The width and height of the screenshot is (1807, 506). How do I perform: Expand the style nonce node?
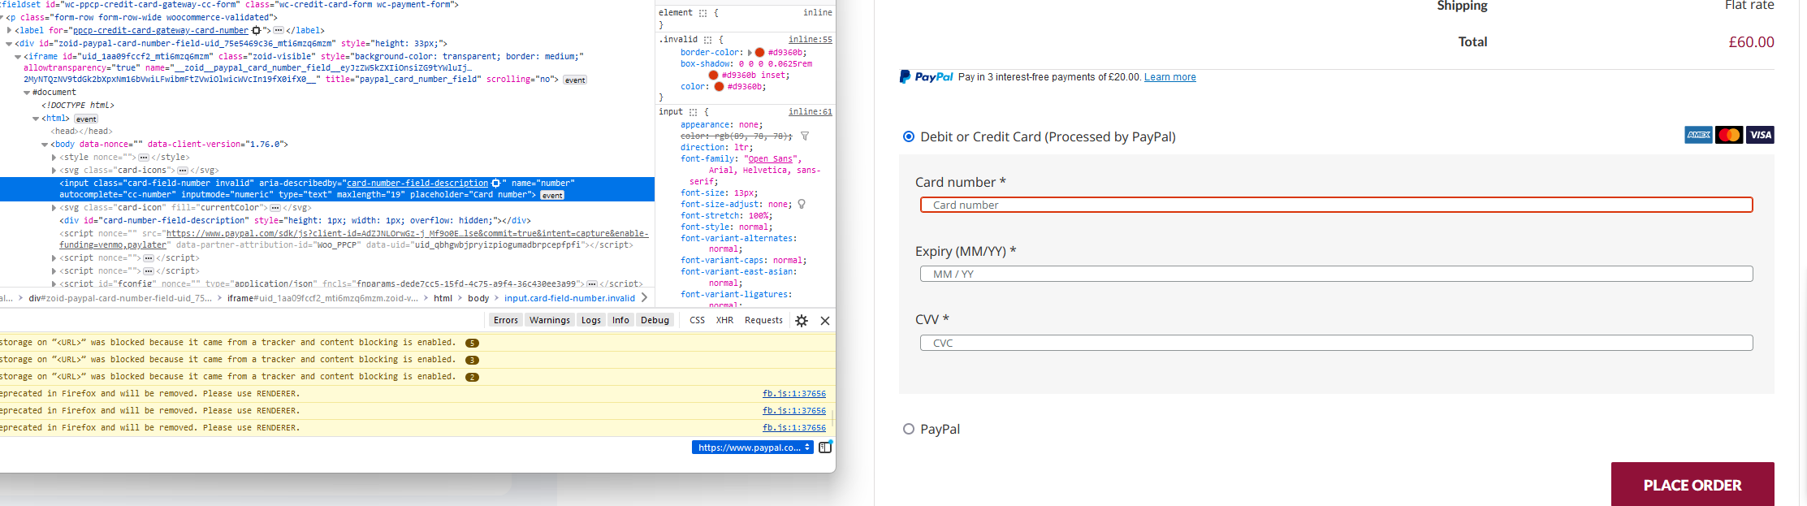tap(54, 158)
